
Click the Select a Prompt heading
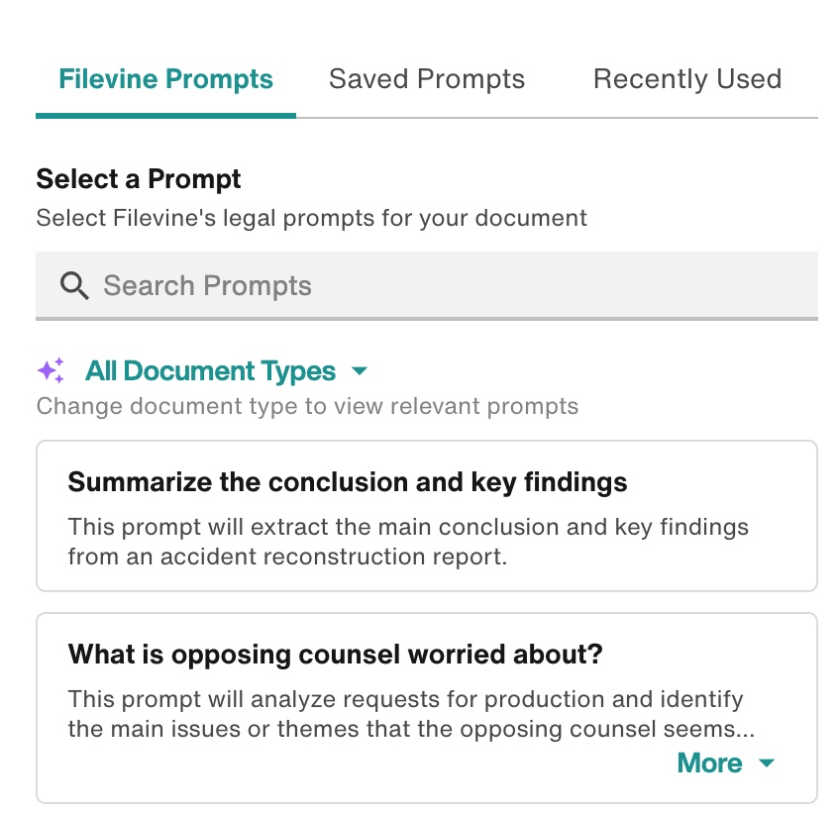(138, 179)
